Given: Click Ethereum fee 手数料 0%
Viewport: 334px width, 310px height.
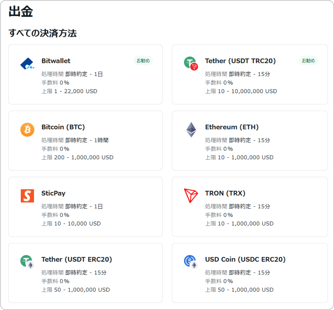Looking at the screenshot, I should click(x=219, y=149).
